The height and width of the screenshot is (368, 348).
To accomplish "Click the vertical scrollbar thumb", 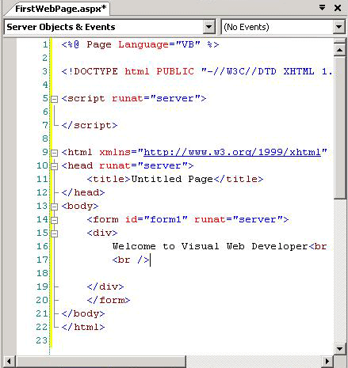I will coord(340,127).
